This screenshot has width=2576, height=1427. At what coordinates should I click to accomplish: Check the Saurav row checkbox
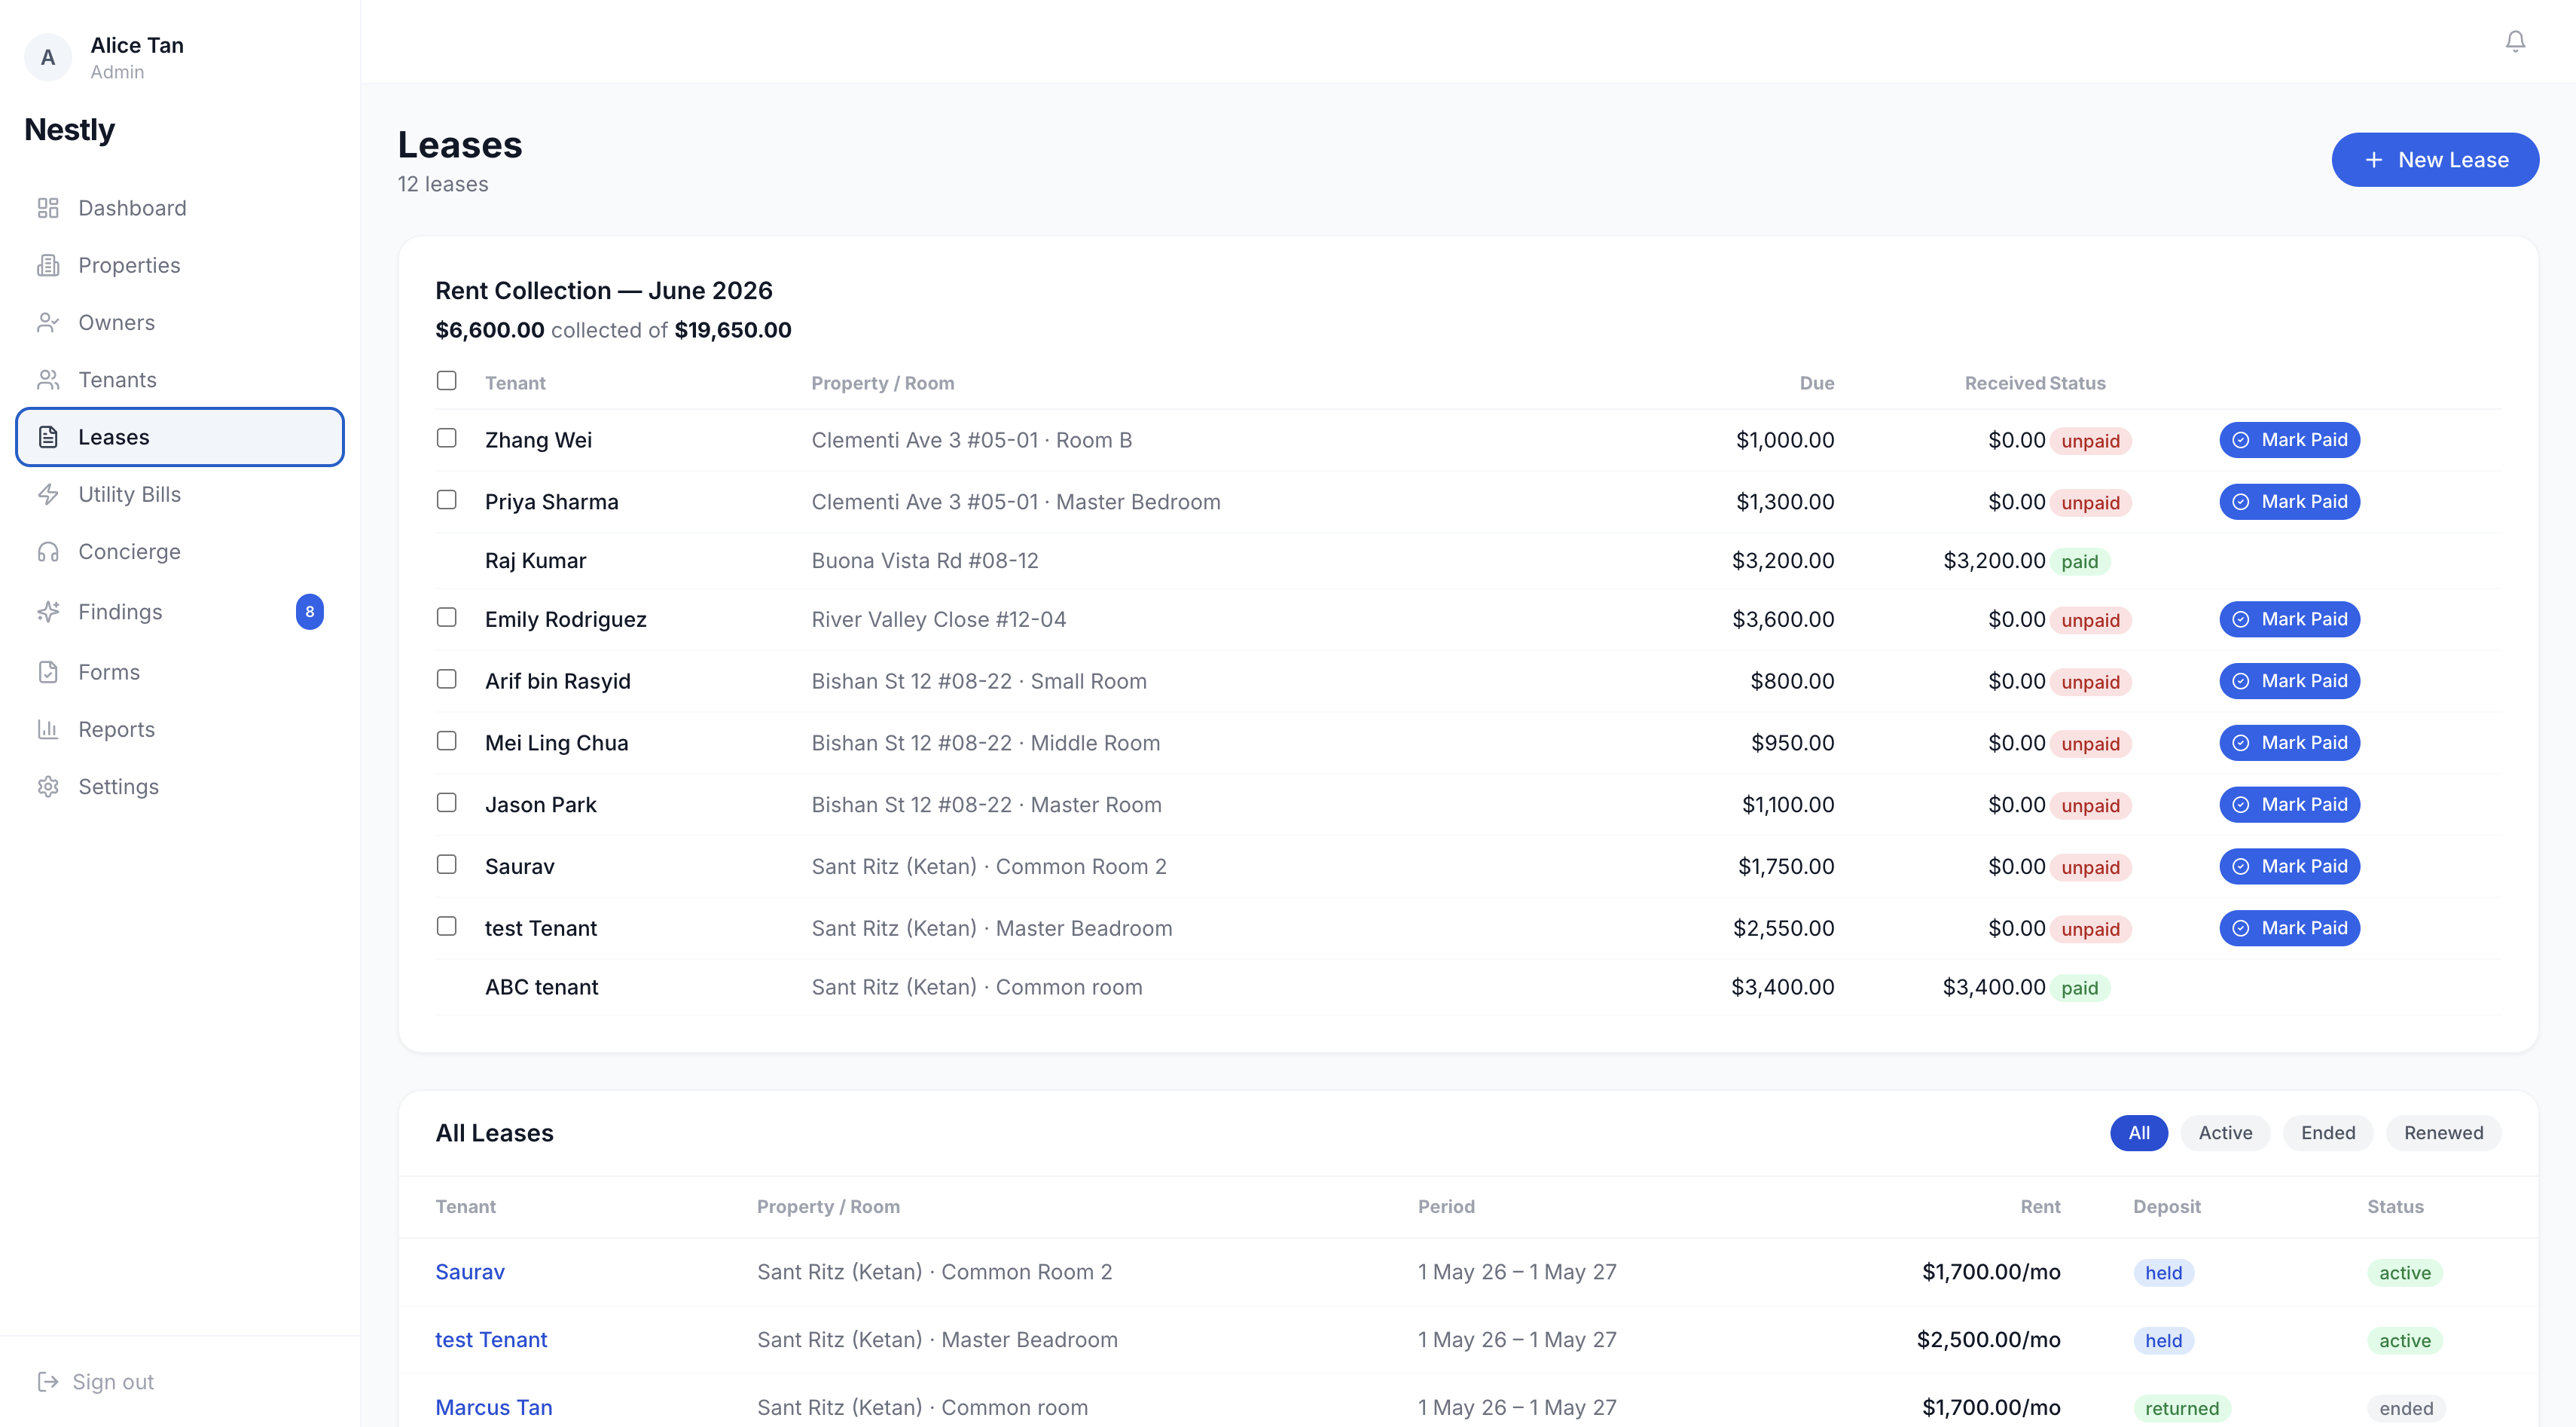tap(446, 865)
